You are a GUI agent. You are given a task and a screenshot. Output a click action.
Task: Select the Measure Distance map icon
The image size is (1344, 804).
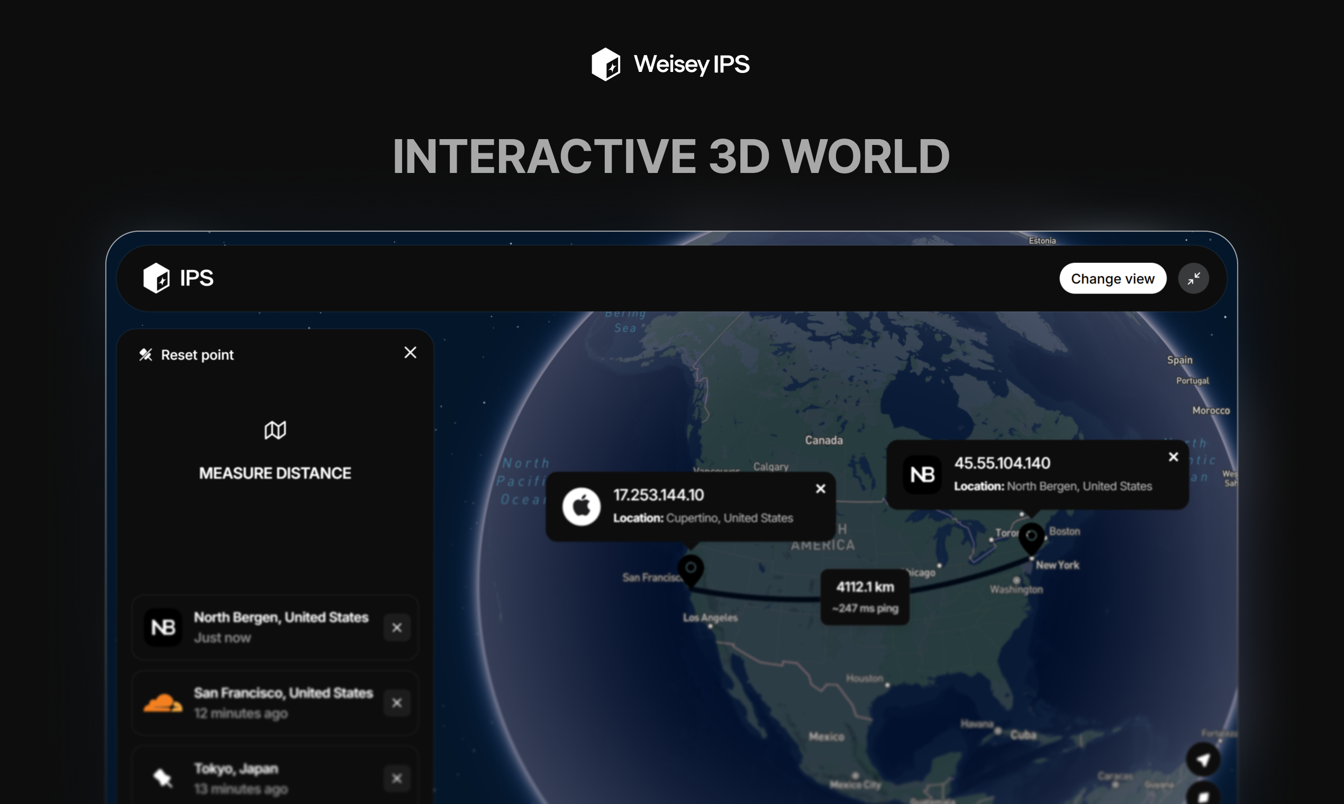(x=275, y=430)
